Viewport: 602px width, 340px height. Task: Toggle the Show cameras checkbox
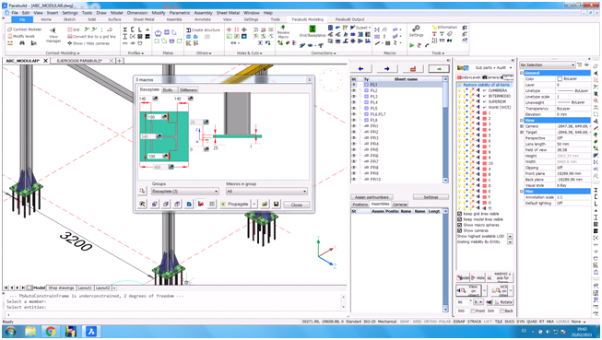[x=459, y=230]
